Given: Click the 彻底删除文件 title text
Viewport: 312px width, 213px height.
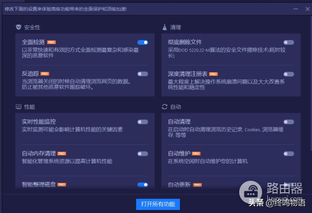Looking at the screenshot, I should (185, 42).
